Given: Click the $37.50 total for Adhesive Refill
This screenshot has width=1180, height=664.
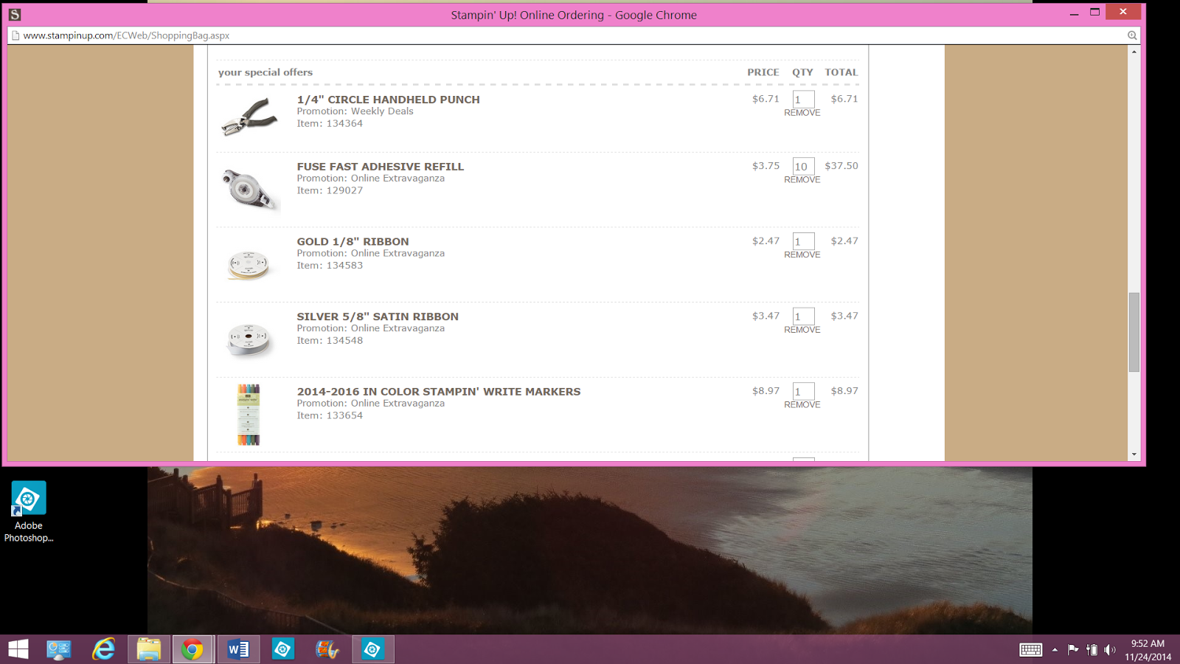Looking at the screenshot, I should click(841, 166).
